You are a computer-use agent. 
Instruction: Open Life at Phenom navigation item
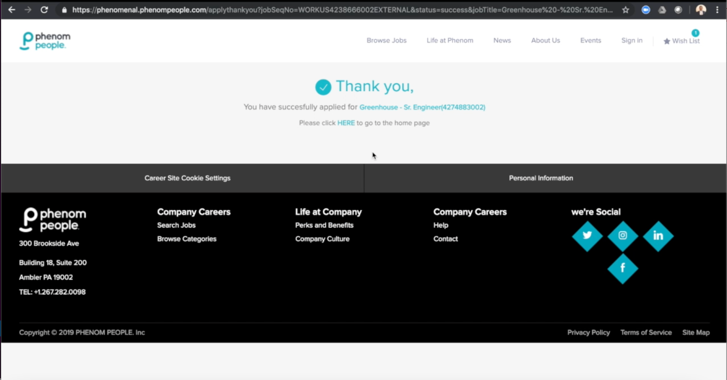click(450, 40)
